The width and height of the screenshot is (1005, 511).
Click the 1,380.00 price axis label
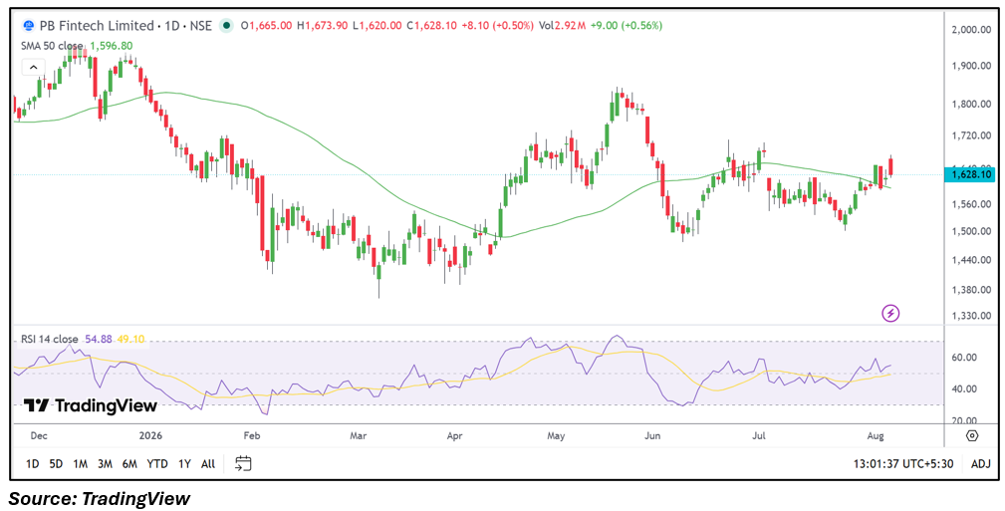(x=972, y=290)
